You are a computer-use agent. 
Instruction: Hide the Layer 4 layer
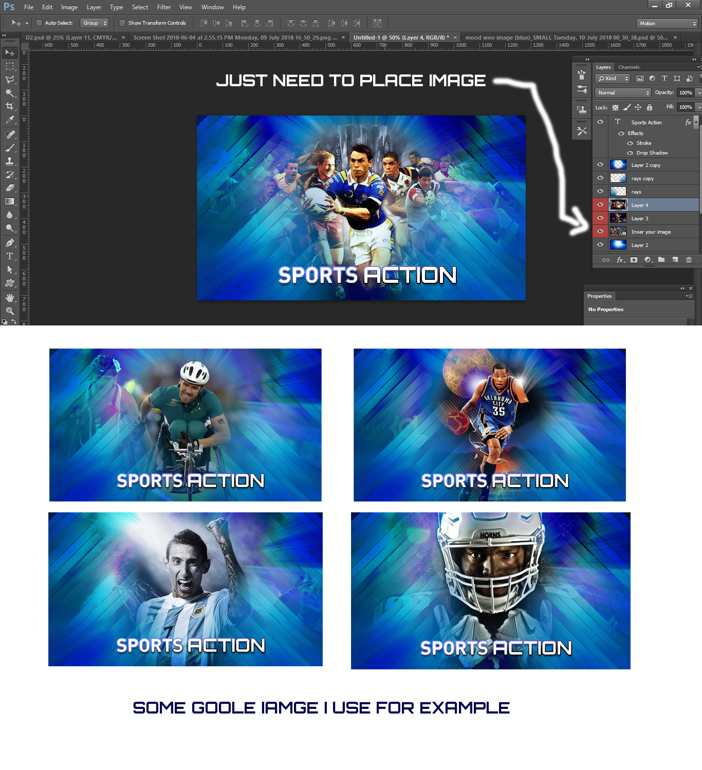[600, 204]
